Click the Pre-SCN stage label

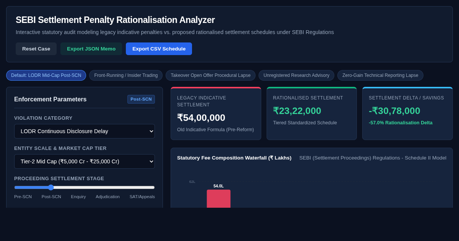point(23,197)
